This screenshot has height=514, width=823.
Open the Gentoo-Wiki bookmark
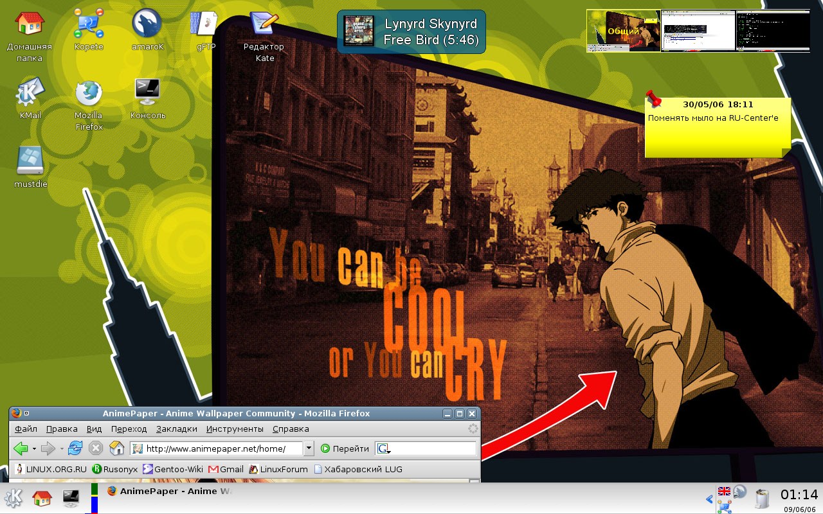coord(172,469)
